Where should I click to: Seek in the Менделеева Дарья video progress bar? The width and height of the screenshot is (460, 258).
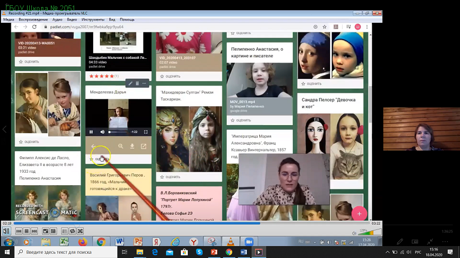(x=118, y=132)
